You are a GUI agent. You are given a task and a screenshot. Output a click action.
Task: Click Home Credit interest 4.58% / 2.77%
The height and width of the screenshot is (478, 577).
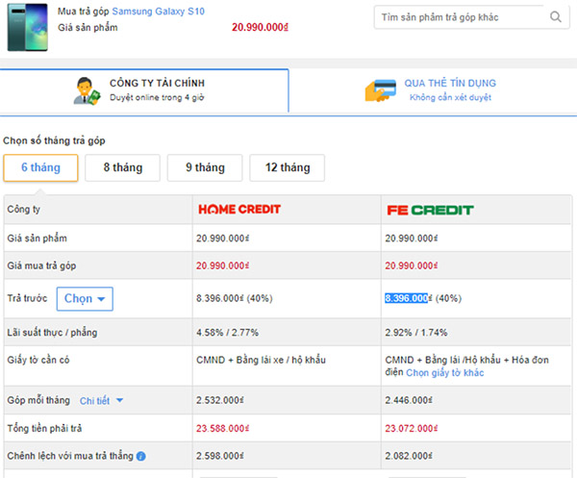point(227,333)
